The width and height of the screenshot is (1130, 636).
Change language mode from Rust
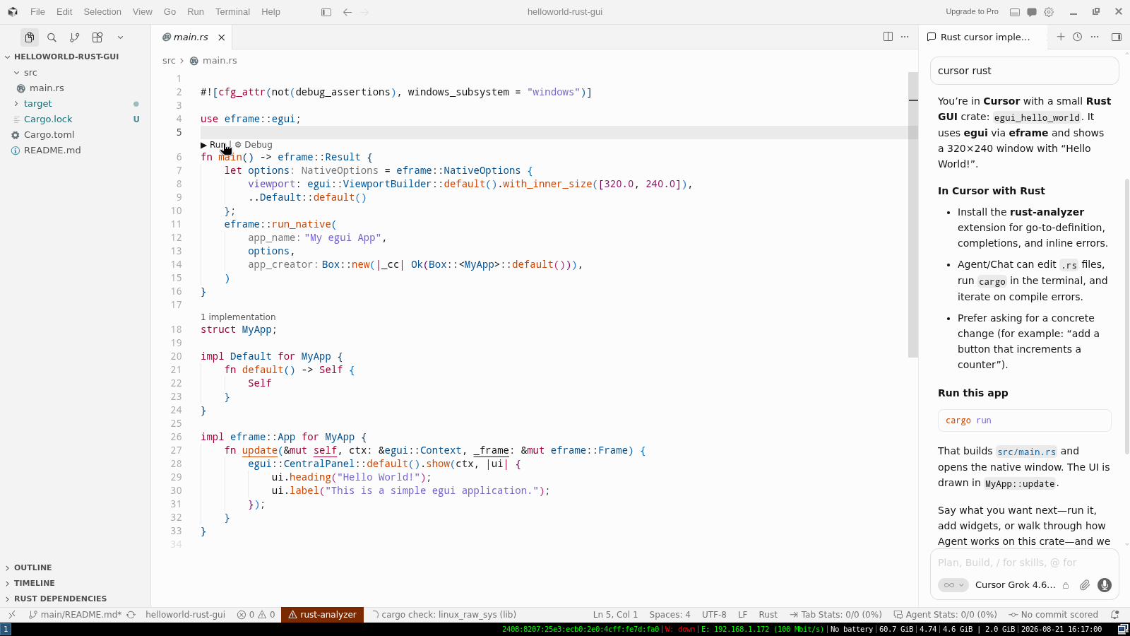coord(768,615)
